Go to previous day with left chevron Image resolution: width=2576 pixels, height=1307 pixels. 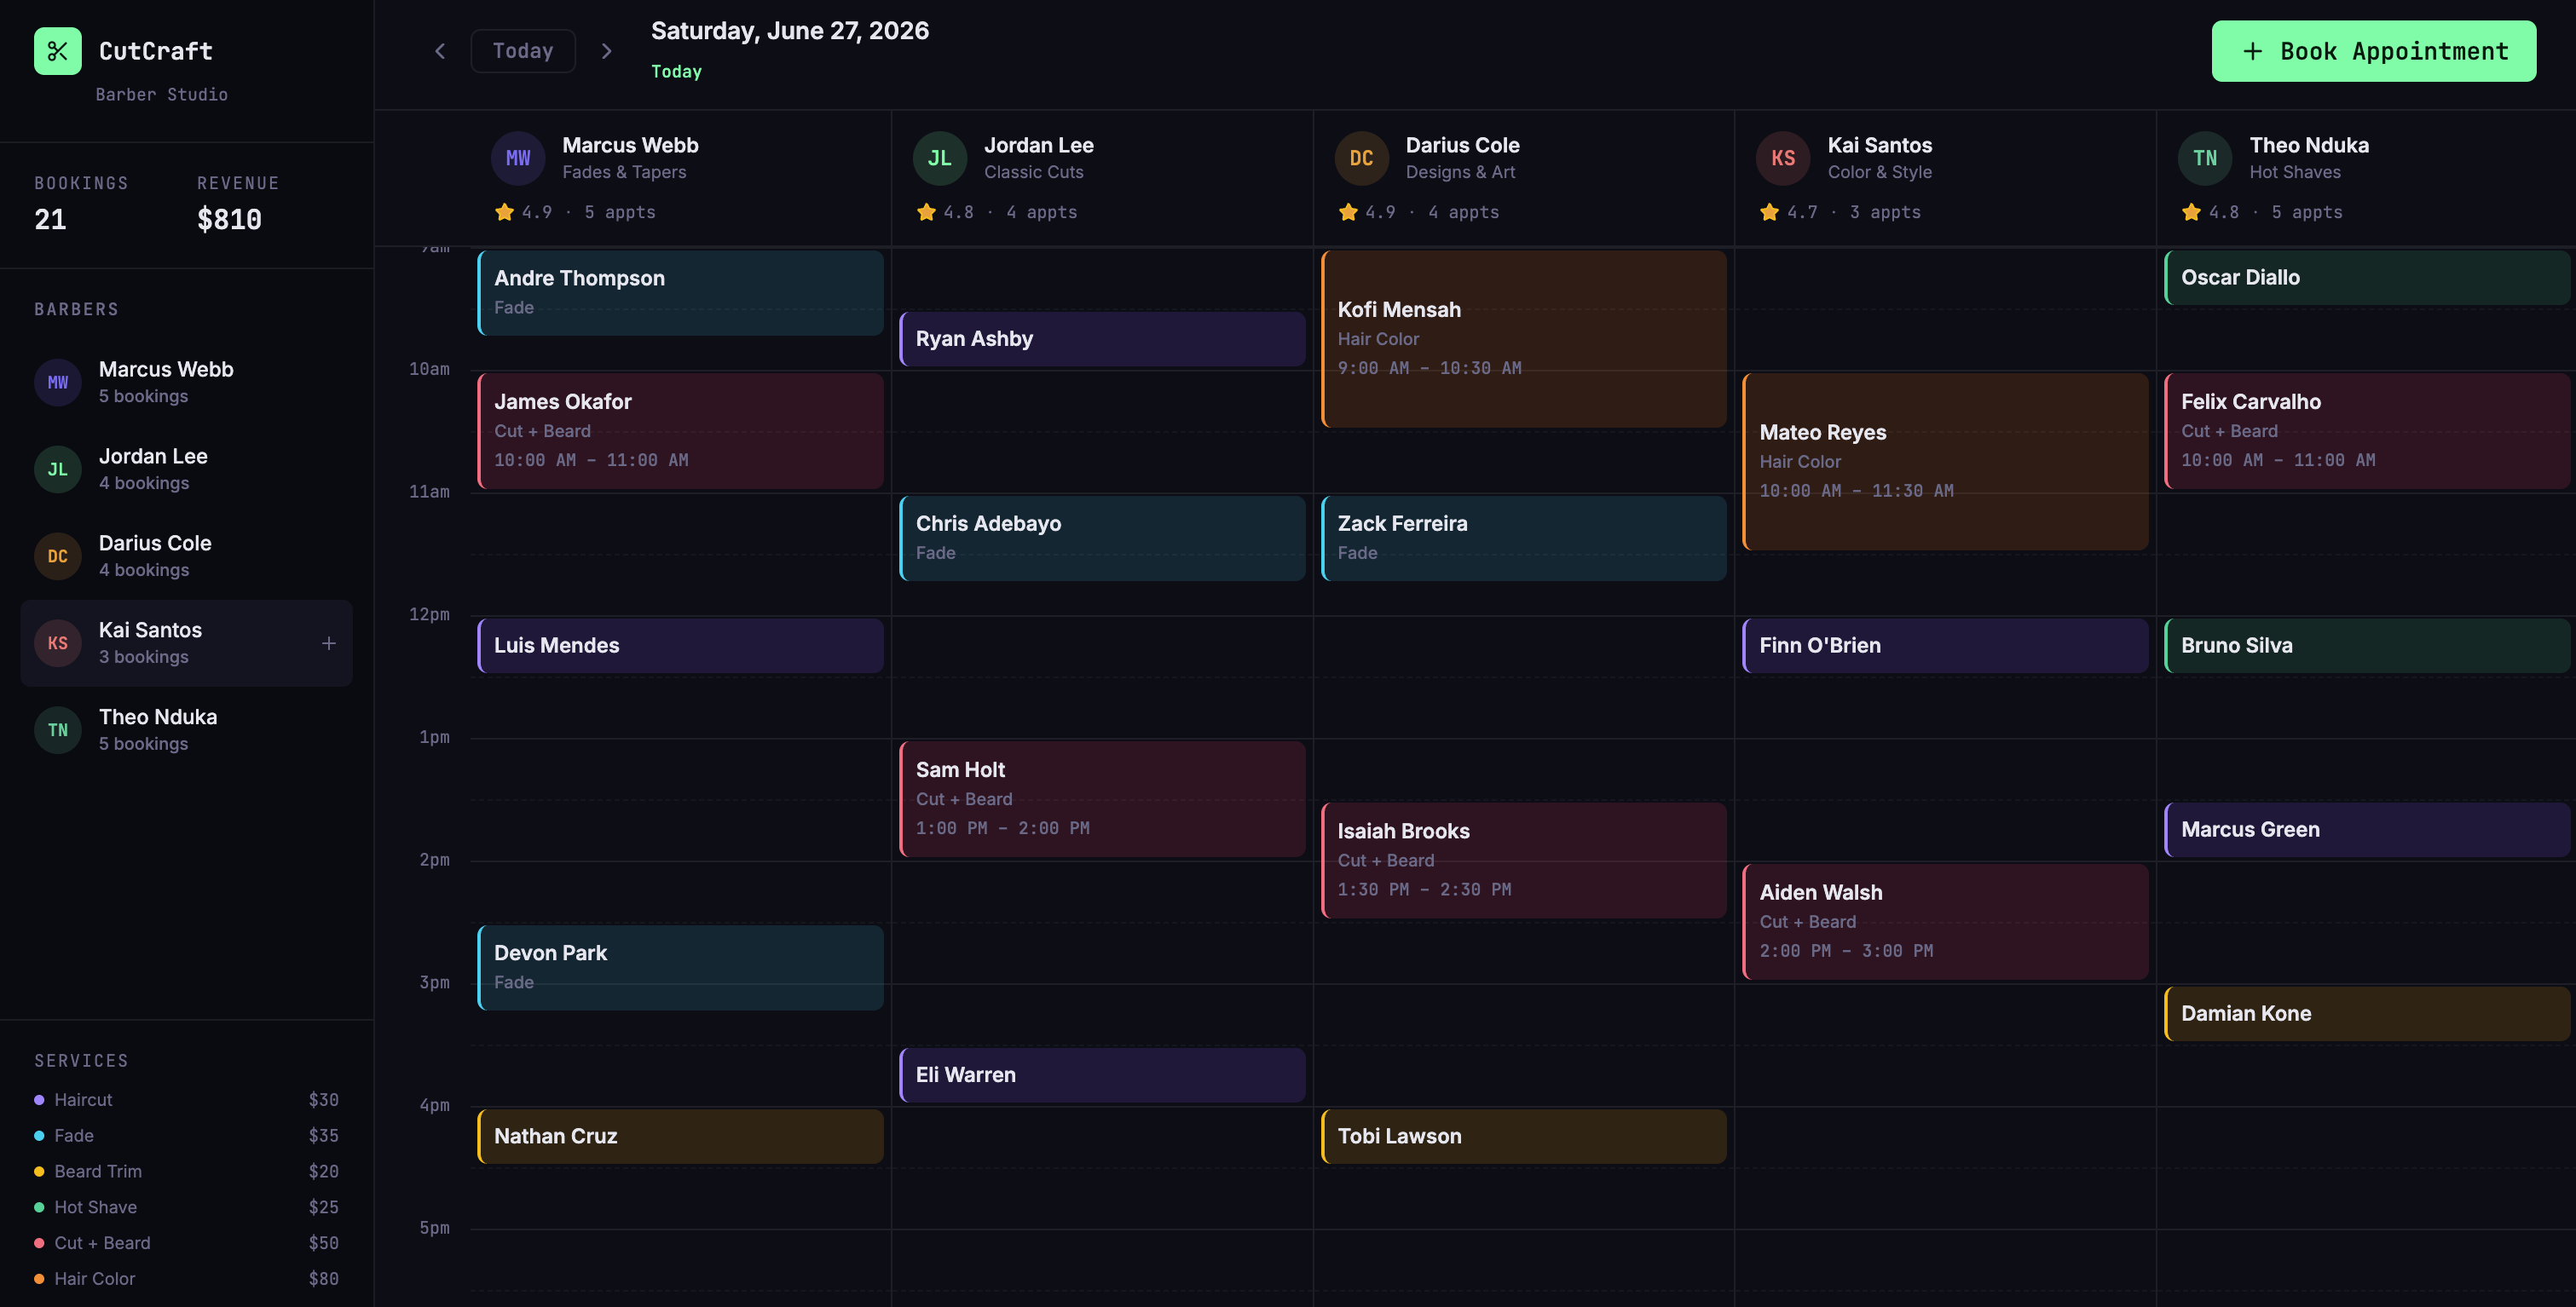coord(440,51)
